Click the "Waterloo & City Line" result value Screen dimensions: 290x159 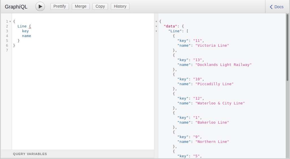click(220, 103)
